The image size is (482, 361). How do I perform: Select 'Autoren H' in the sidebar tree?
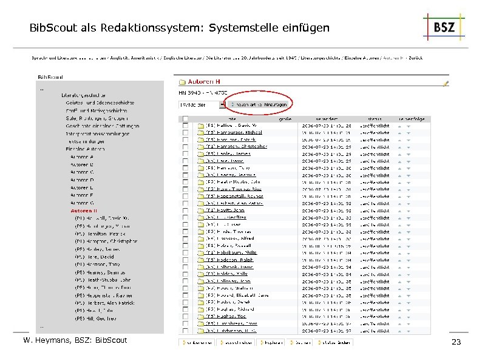tap(84, 211)
